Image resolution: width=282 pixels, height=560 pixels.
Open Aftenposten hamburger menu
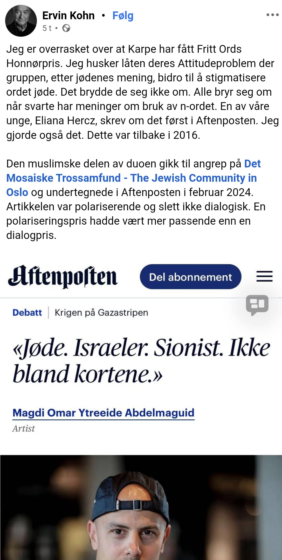(x=264, y=276)
